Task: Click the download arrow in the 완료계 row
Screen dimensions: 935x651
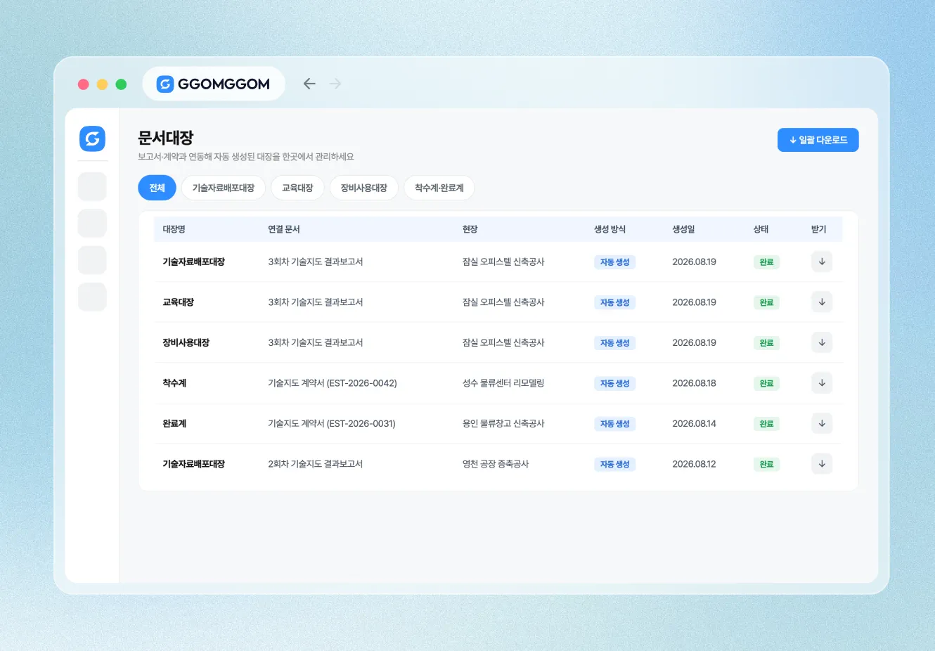Action: pyautogui.click(x=822, y=423)
